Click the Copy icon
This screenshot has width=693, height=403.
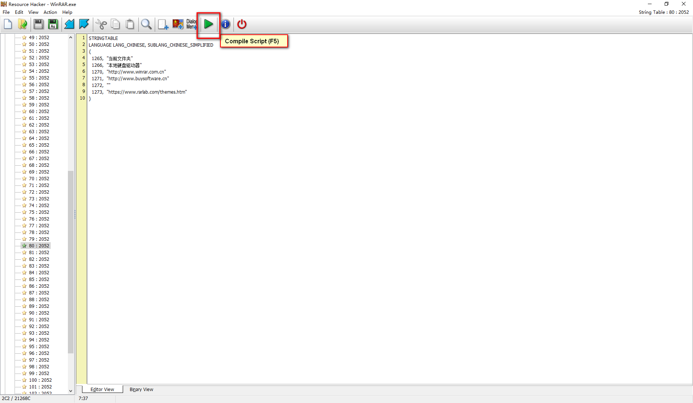click(x=116, y=24)
